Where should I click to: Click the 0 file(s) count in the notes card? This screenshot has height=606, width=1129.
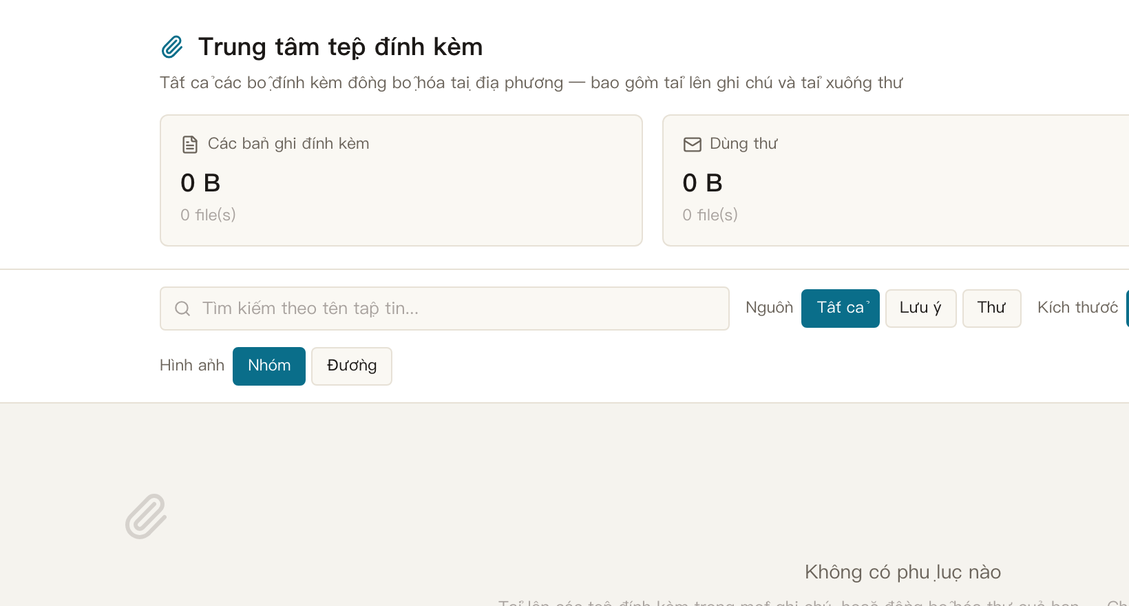[x=208, y=215]
